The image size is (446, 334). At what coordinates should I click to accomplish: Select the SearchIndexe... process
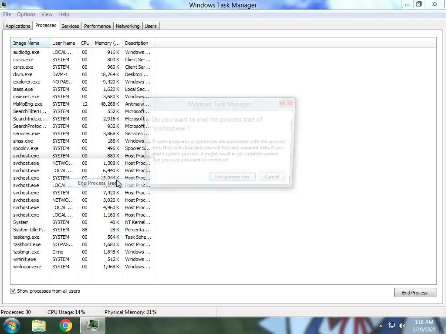(82, 119)
